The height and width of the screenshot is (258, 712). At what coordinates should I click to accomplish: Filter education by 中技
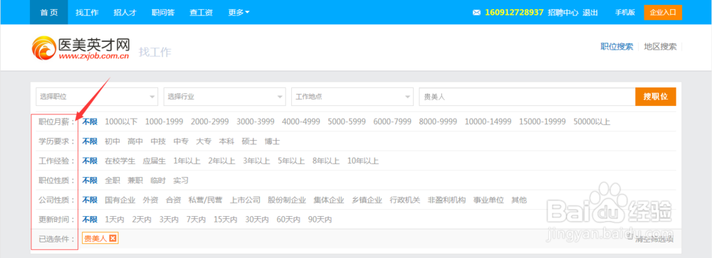(158, 141)
